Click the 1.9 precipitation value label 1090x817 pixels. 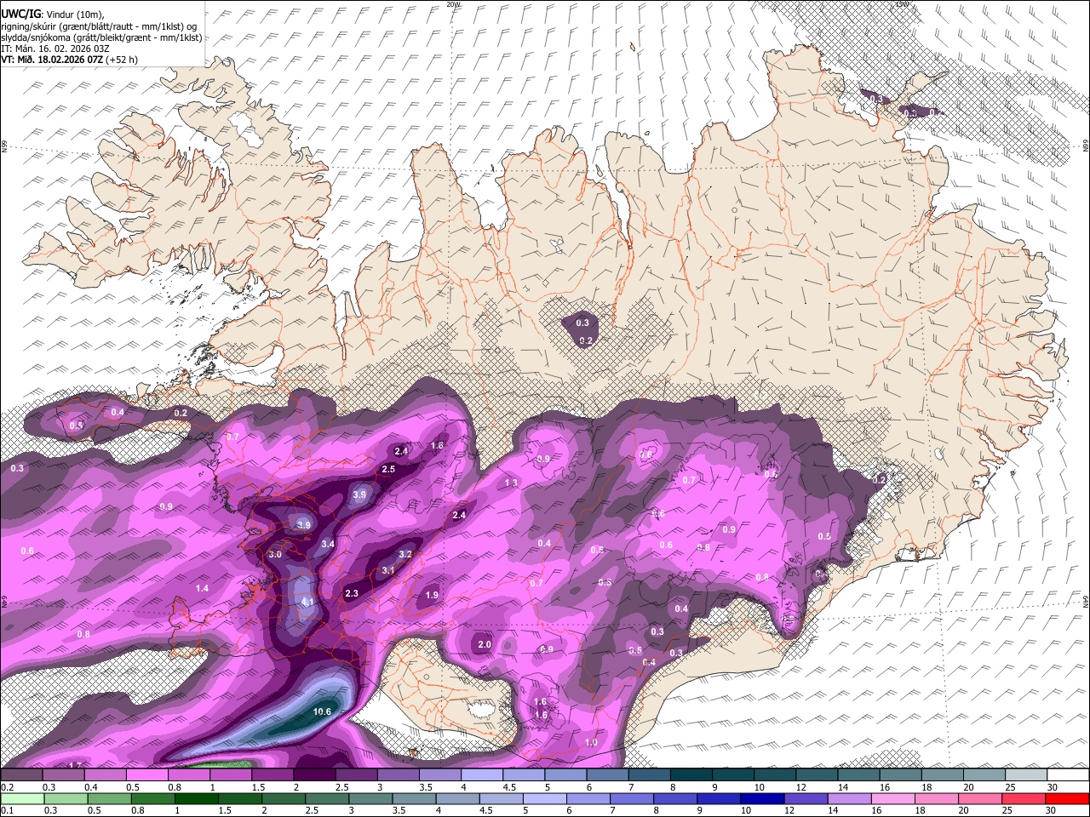pos(432,596)
